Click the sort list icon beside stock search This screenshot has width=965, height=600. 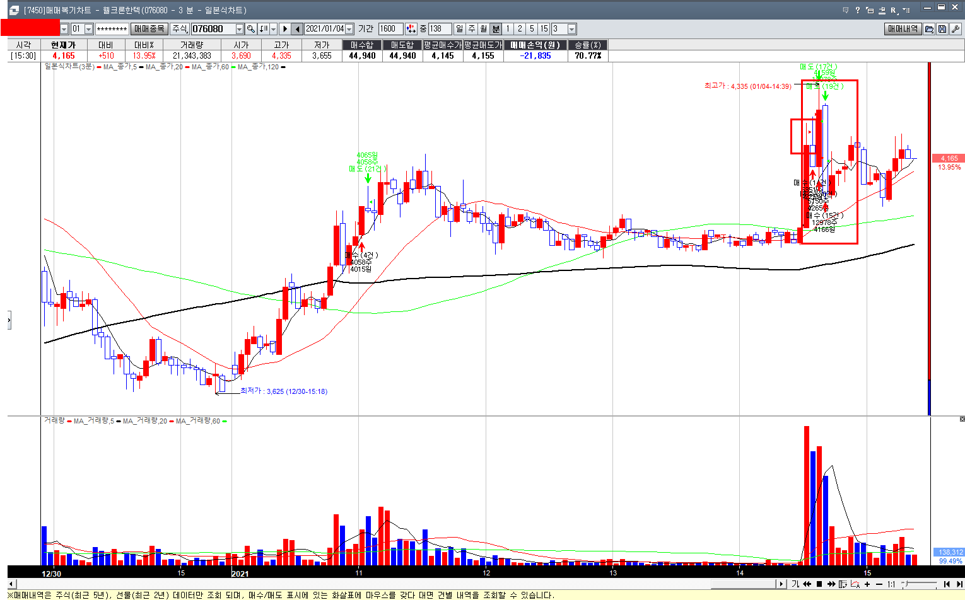[x=264, y=29]
